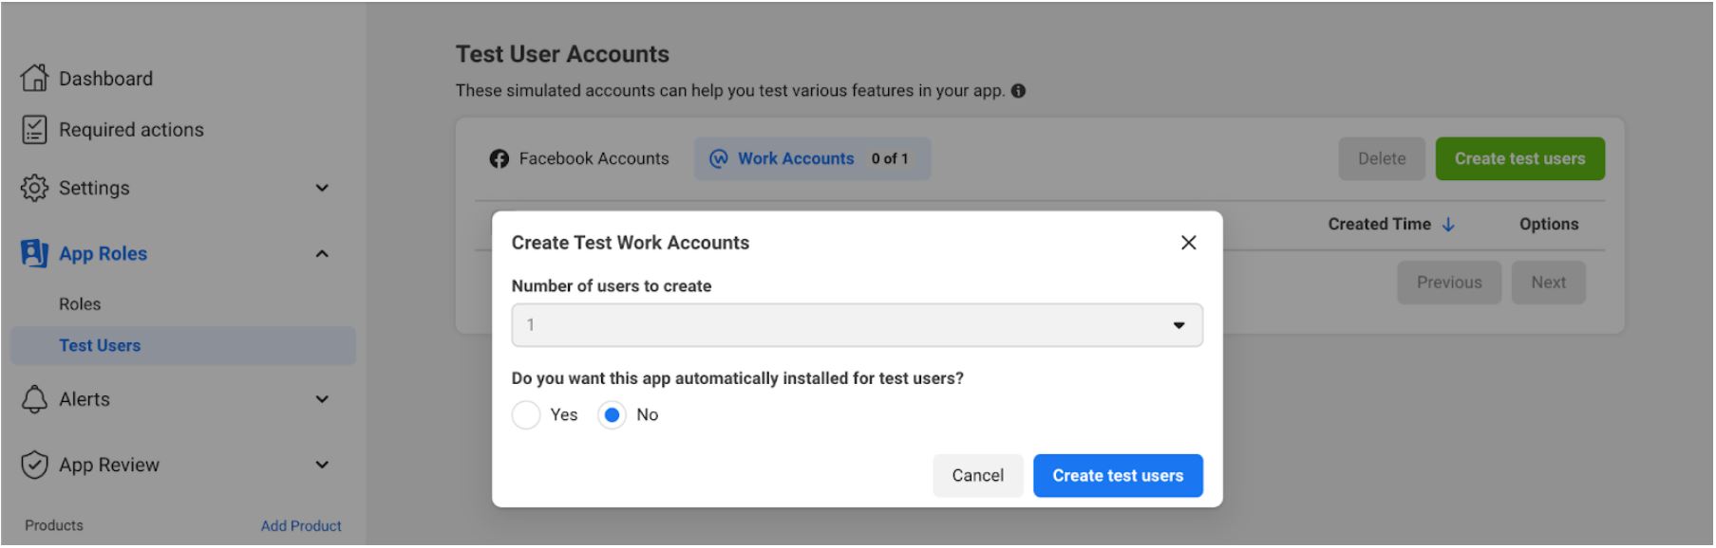Click the '0 of 1' count text
1716x548 pixels.
[x=890, y=159]
